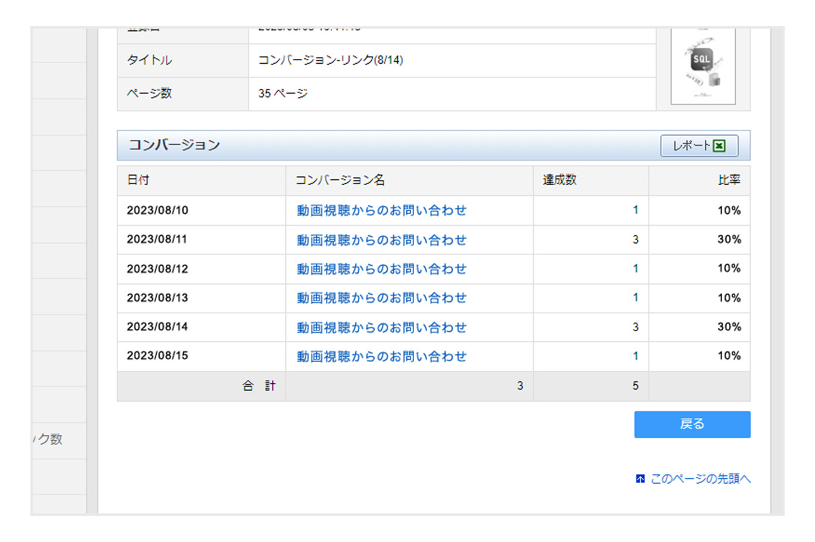This screenshot has height=542, width=815.
Task: Open 動画視聴からのお問い合わせ link for 2023/08/13
Action: [x=381, y=298]
